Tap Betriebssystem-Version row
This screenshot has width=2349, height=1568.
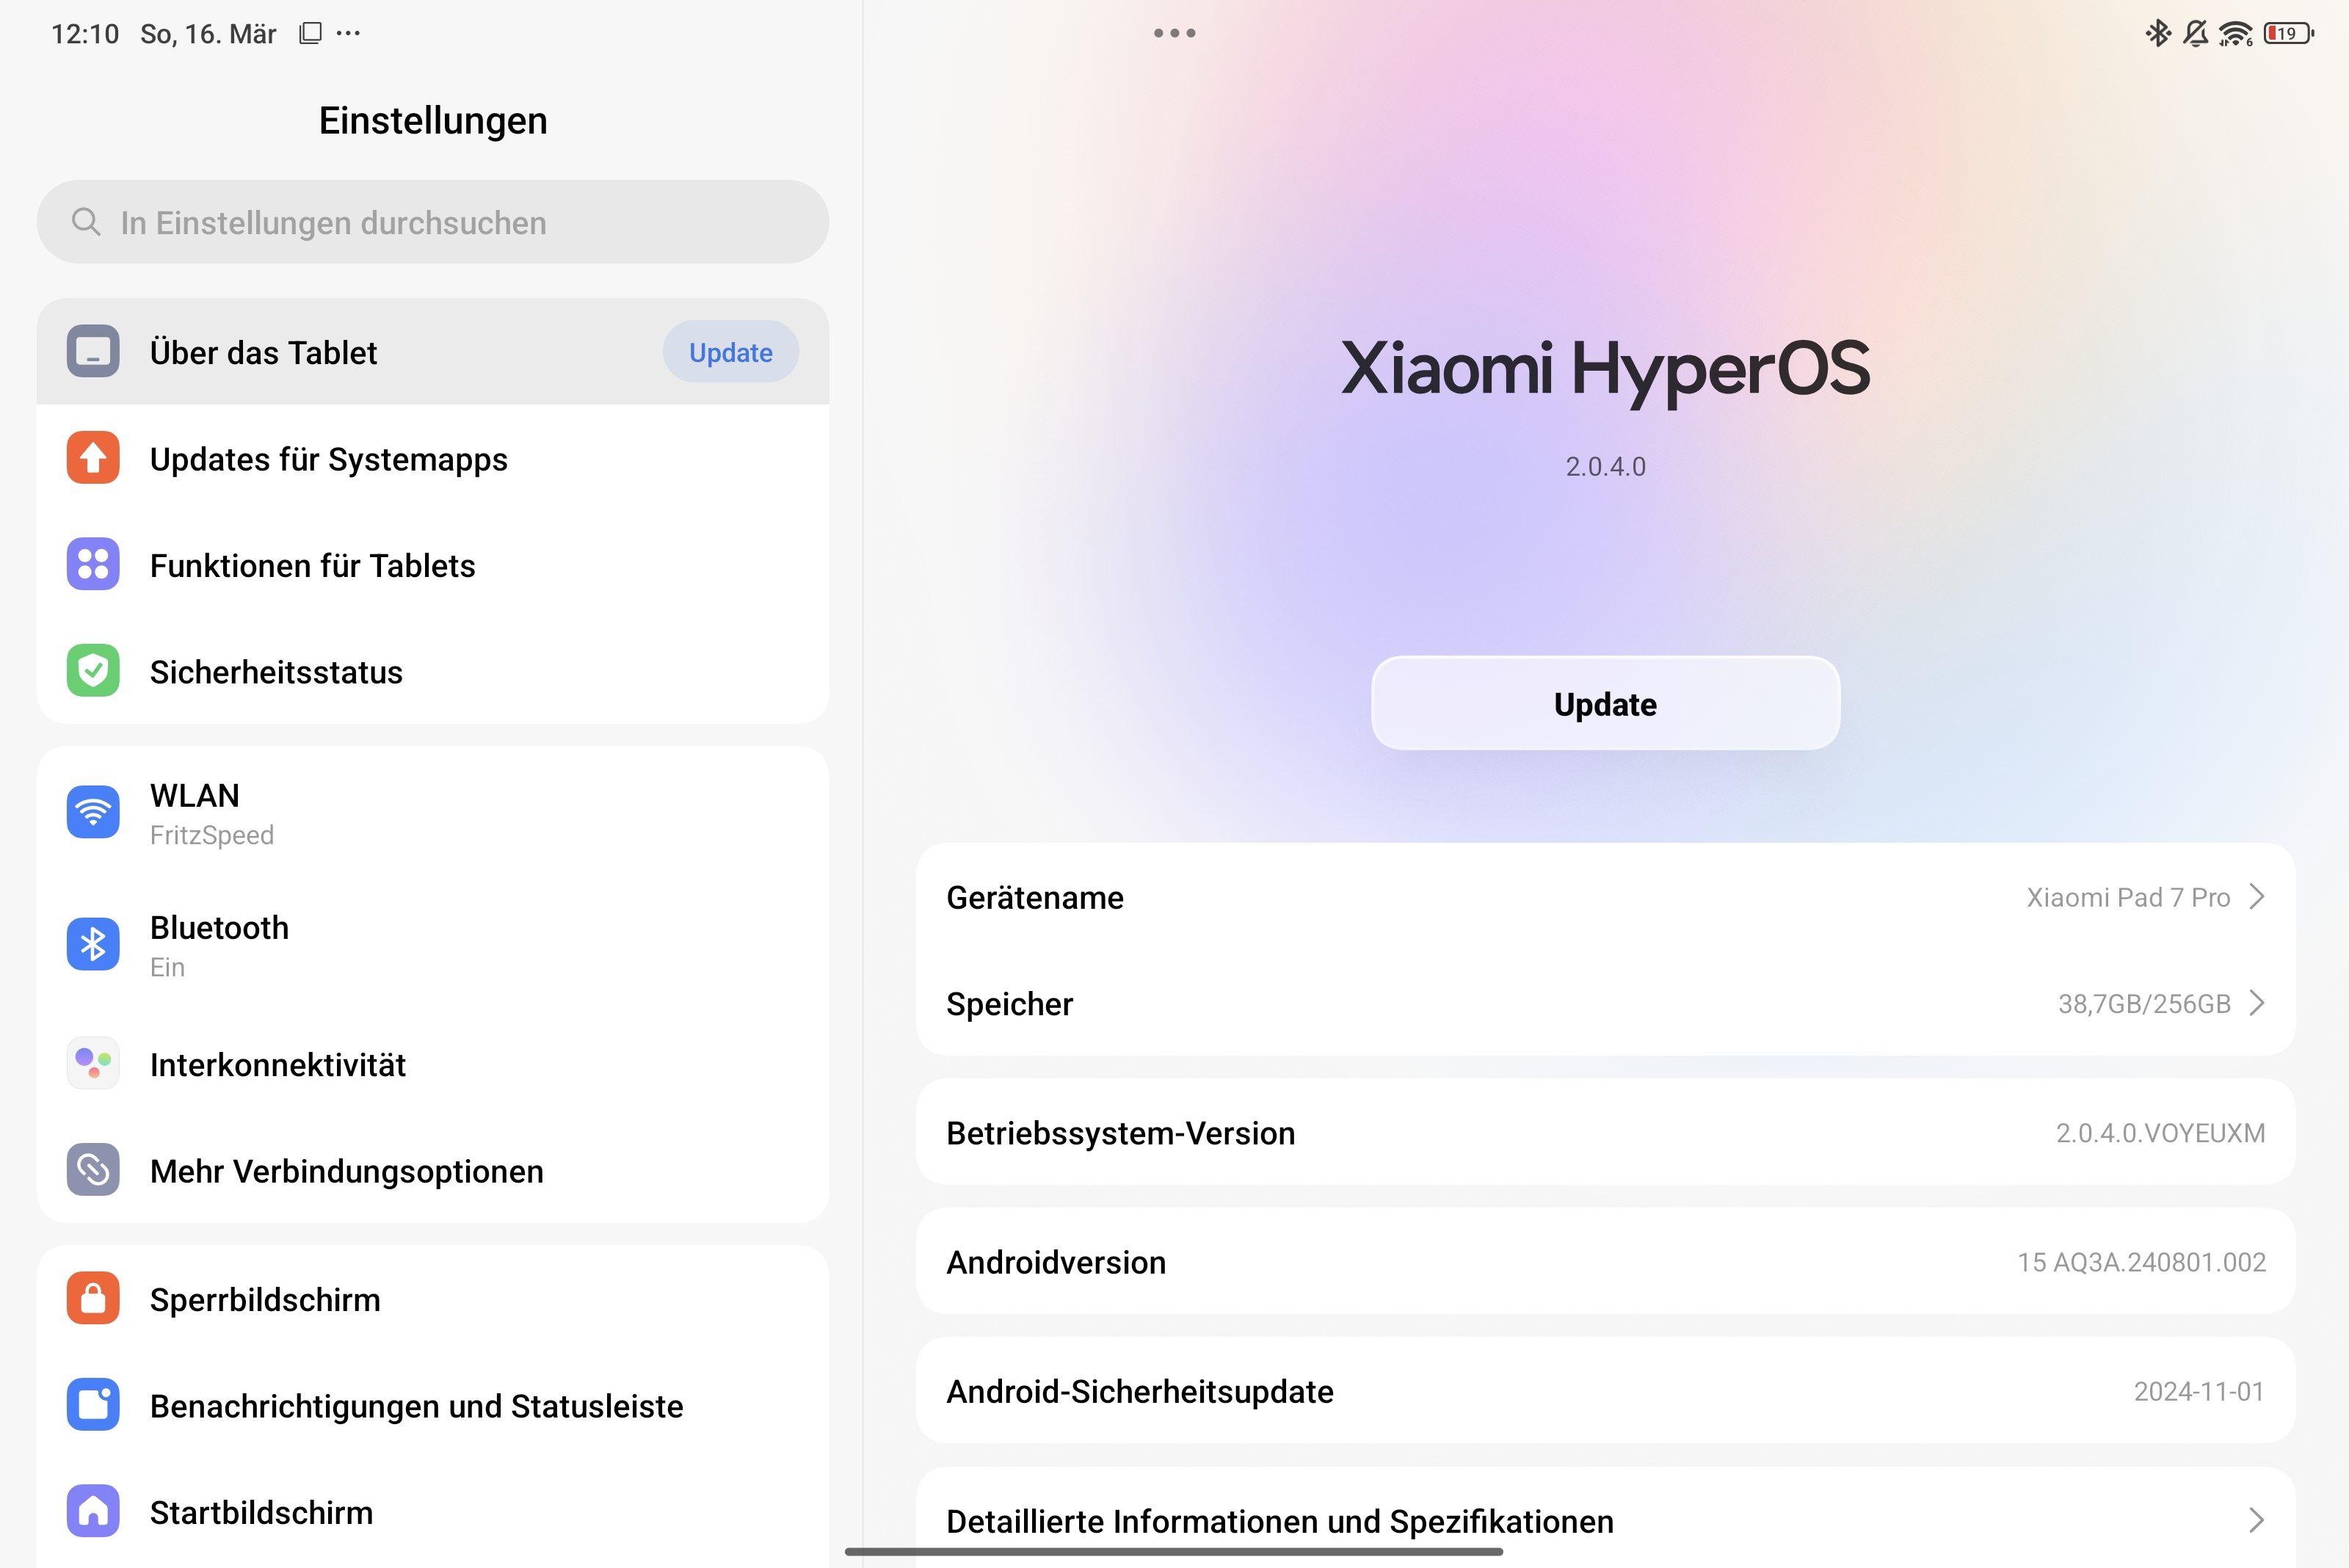pos(1605,1132)
